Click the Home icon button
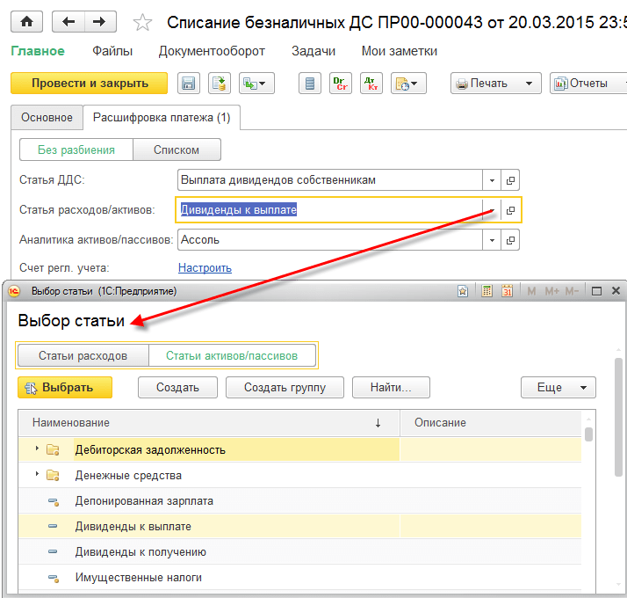627x598 pixels. click(26, 22)
